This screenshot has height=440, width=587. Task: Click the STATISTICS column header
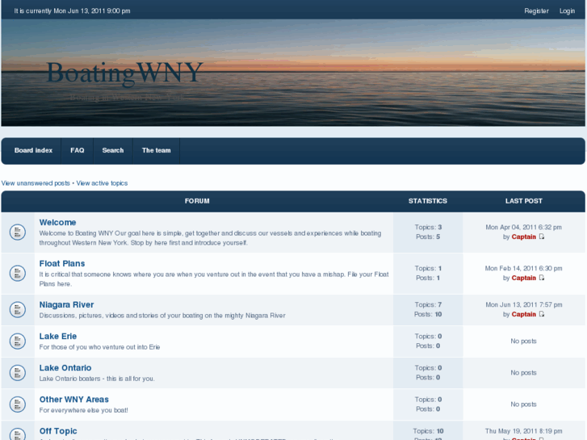[x=427, y=201]
